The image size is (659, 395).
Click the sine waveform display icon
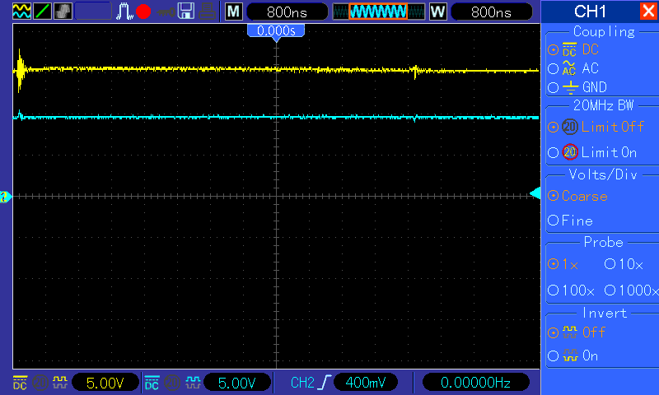[21, 12]
